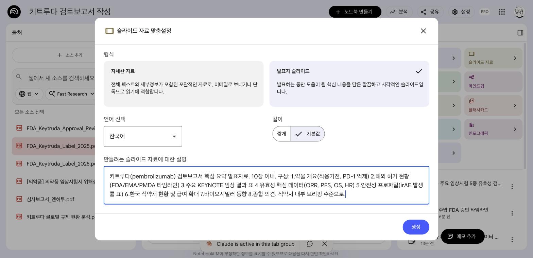This screenshot has width=533, height=258.
Task: Click the PDF icon for FDA_Keytruda_Approval_Revi
Action: click(19, 128)
